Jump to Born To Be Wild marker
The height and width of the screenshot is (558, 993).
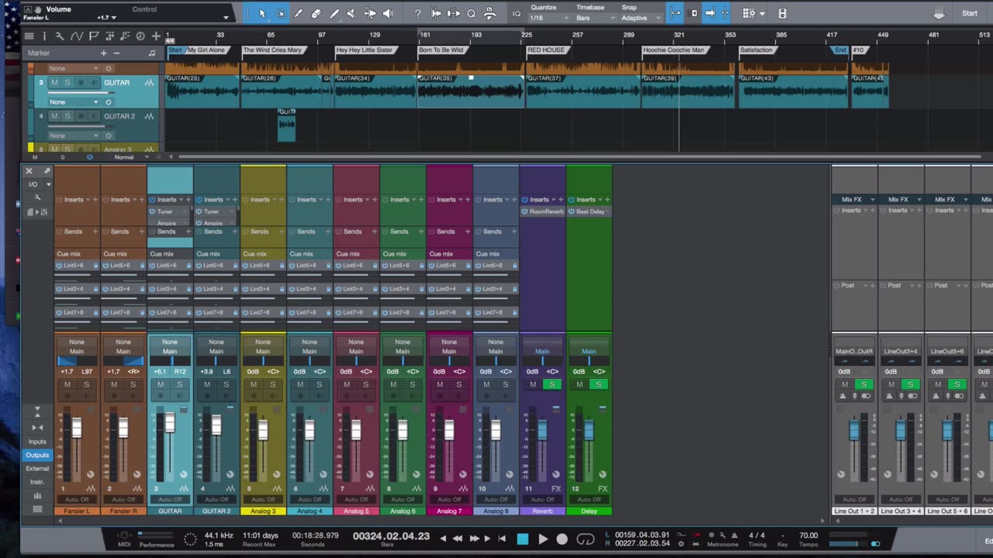coord(441,50)
